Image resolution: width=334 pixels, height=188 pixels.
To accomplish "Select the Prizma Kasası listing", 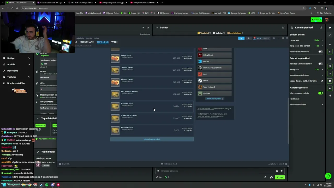I will [152, 107].
